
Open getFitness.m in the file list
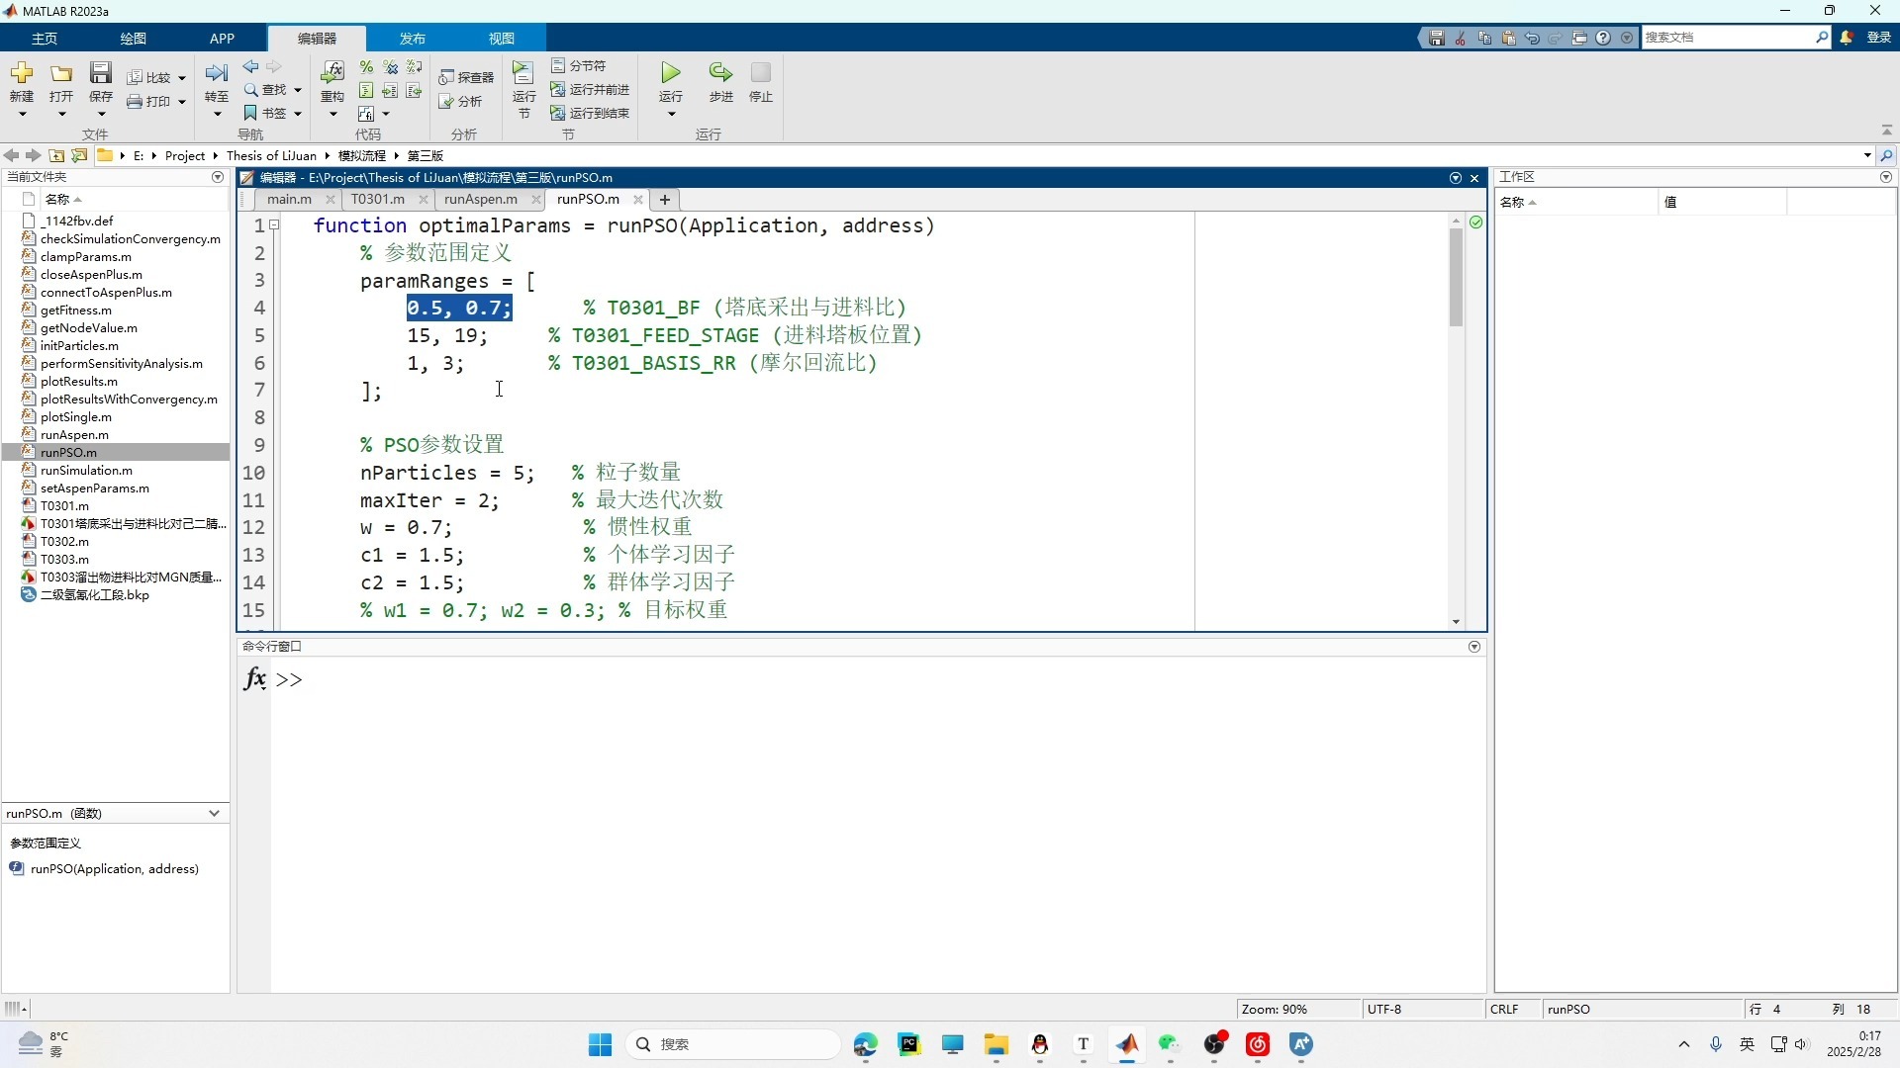(x=76, y=310)
